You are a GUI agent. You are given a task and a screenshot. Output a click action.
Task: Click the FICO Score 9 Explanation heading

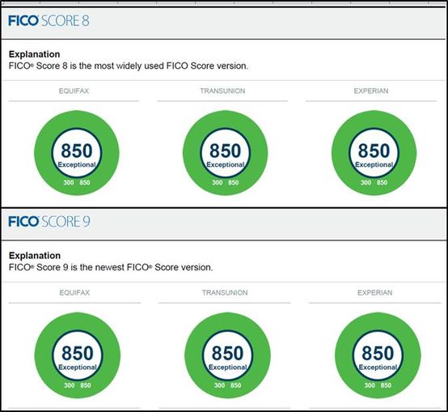[35, 256]
